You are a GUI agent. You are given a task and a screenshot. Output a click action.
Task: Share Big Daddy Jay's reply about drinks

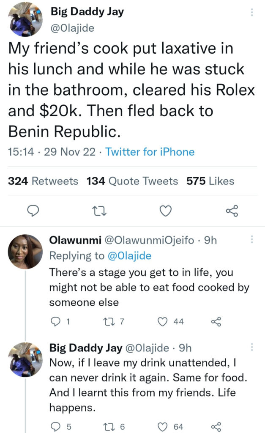pos(215,426)
